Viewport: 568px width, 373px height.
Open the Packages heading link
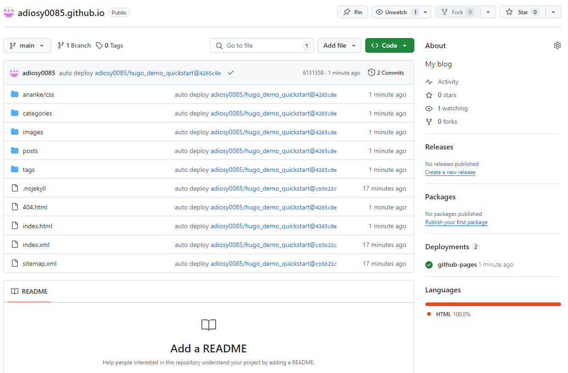coord(440,197)
